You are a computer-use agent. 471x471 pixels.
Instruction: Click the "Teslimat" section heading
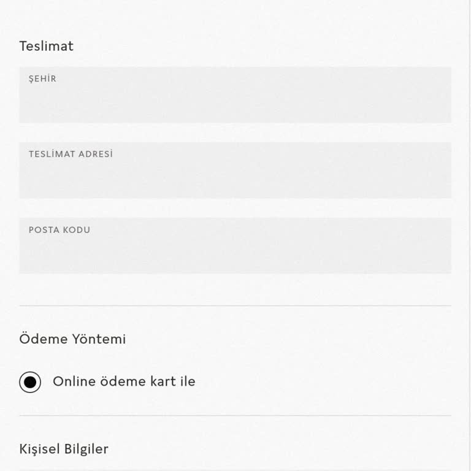click(x=46, y=46)
